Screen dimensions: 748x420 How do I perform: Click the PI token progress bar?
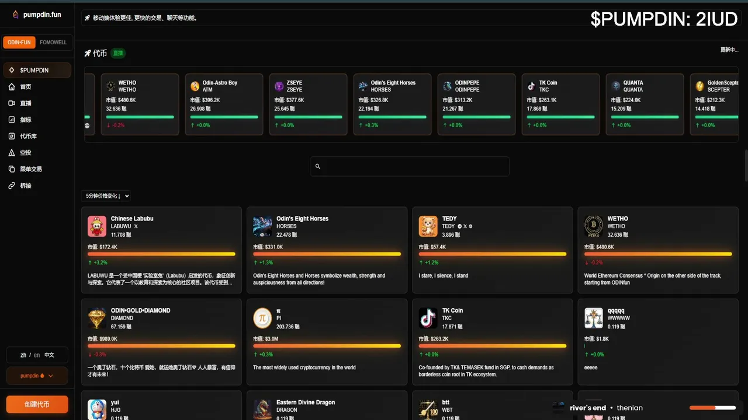tap(327, 346)
